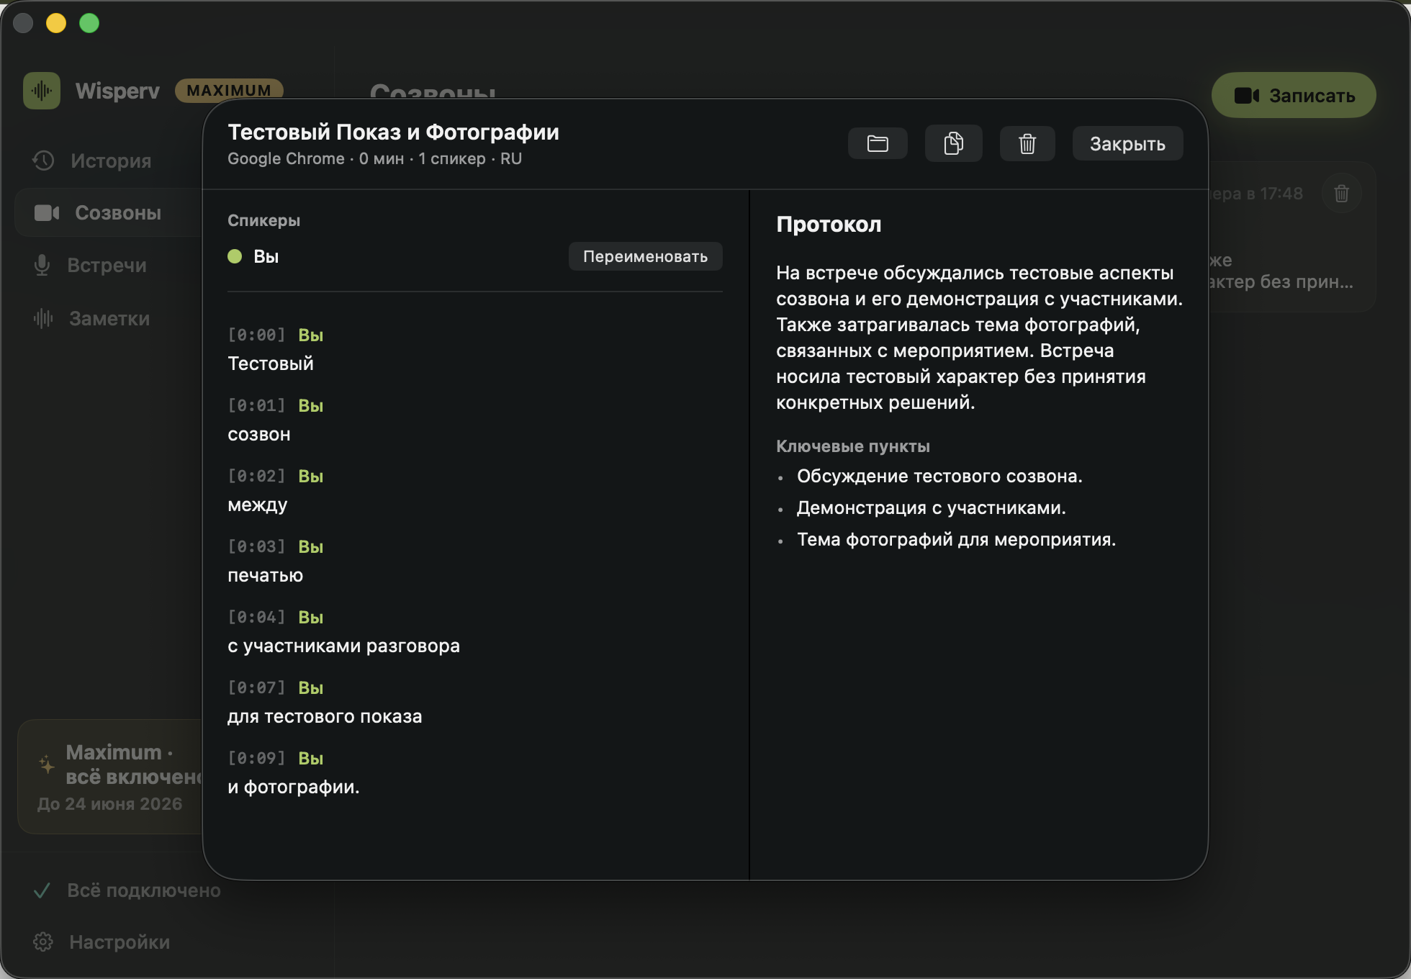Click bullet 'Тема фотографий для мероприятия.'
Viewport: 1411px width, 979px height.
point(956,539)
